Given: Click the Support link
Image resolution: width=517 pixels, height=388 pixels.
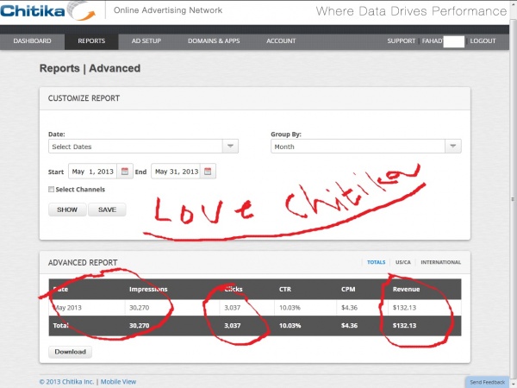Looking at the screenshot, I should point(401,41).
